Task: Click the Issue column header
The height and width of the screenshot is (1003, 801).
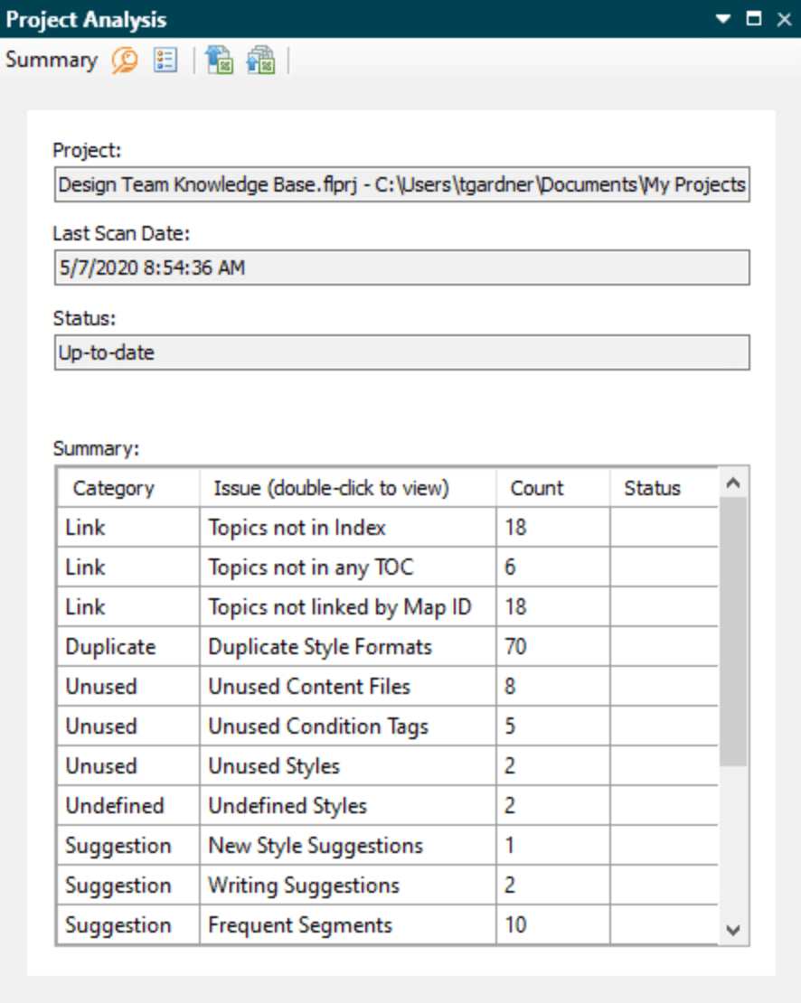Action: point(331,488)
